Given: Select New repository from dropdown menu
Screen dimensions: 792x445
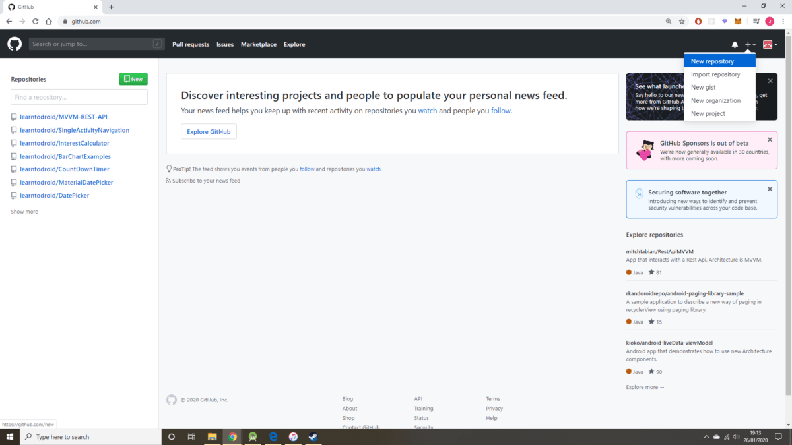Looking at the screenshot, I should coord(712,61).
